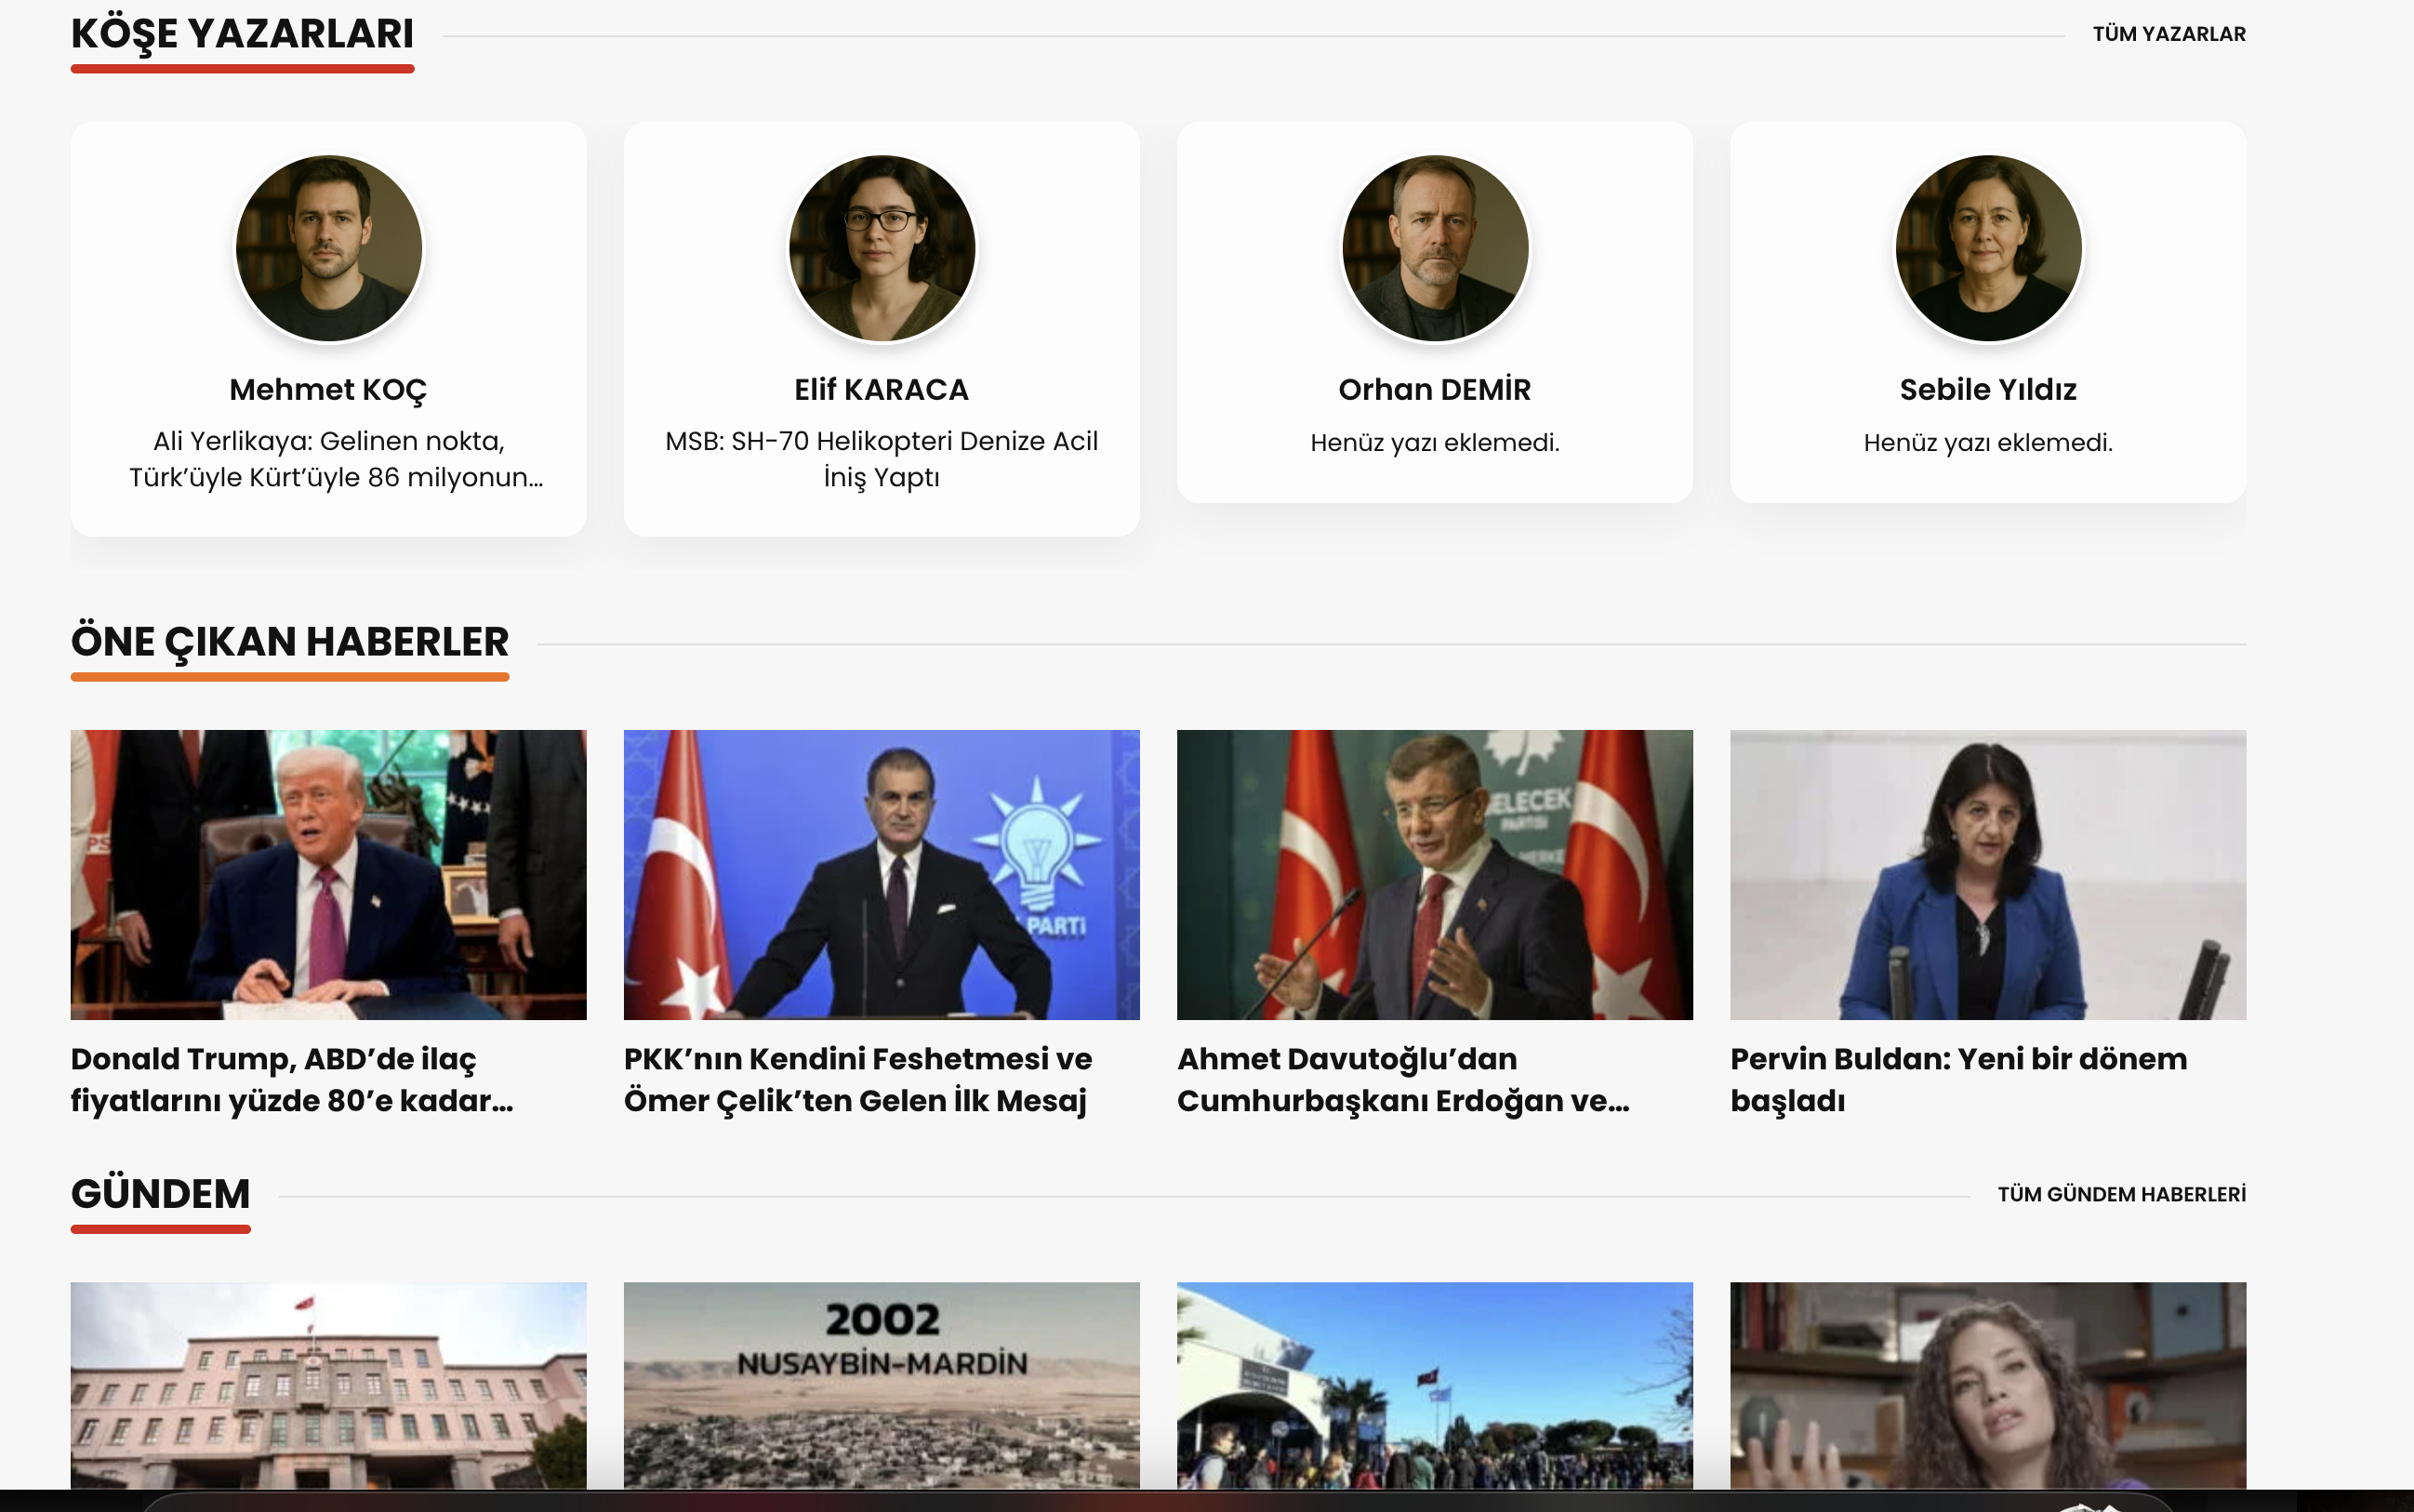2414x1512 pixels.
Task: Open the 'PKK'nın Kendini Feshetmesi' headline
Action: [x=857, y=1079]
